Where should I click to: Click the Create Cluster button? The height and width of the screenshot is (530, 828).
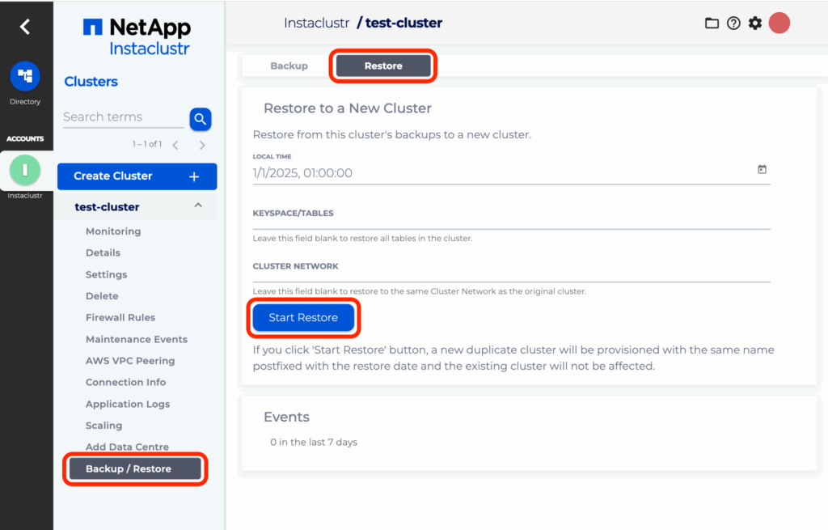[x=137, y=176]
